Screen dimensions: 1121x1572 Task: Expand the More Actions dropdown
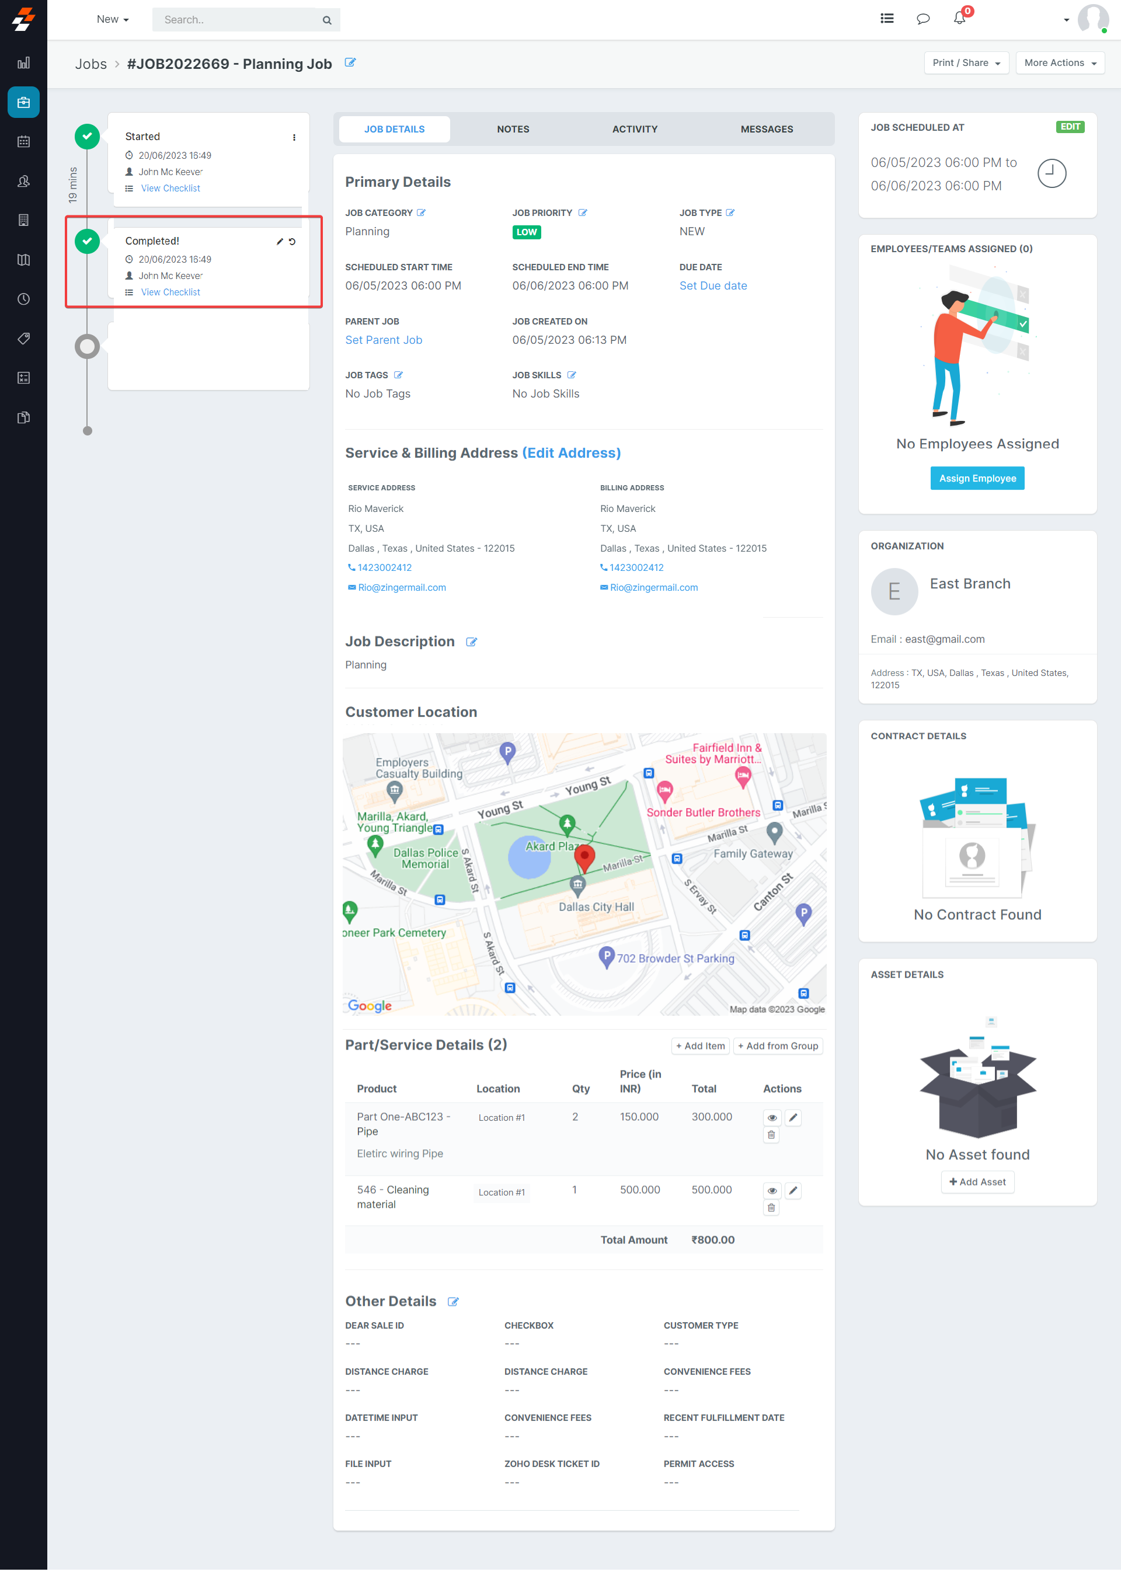(1060, 63)
